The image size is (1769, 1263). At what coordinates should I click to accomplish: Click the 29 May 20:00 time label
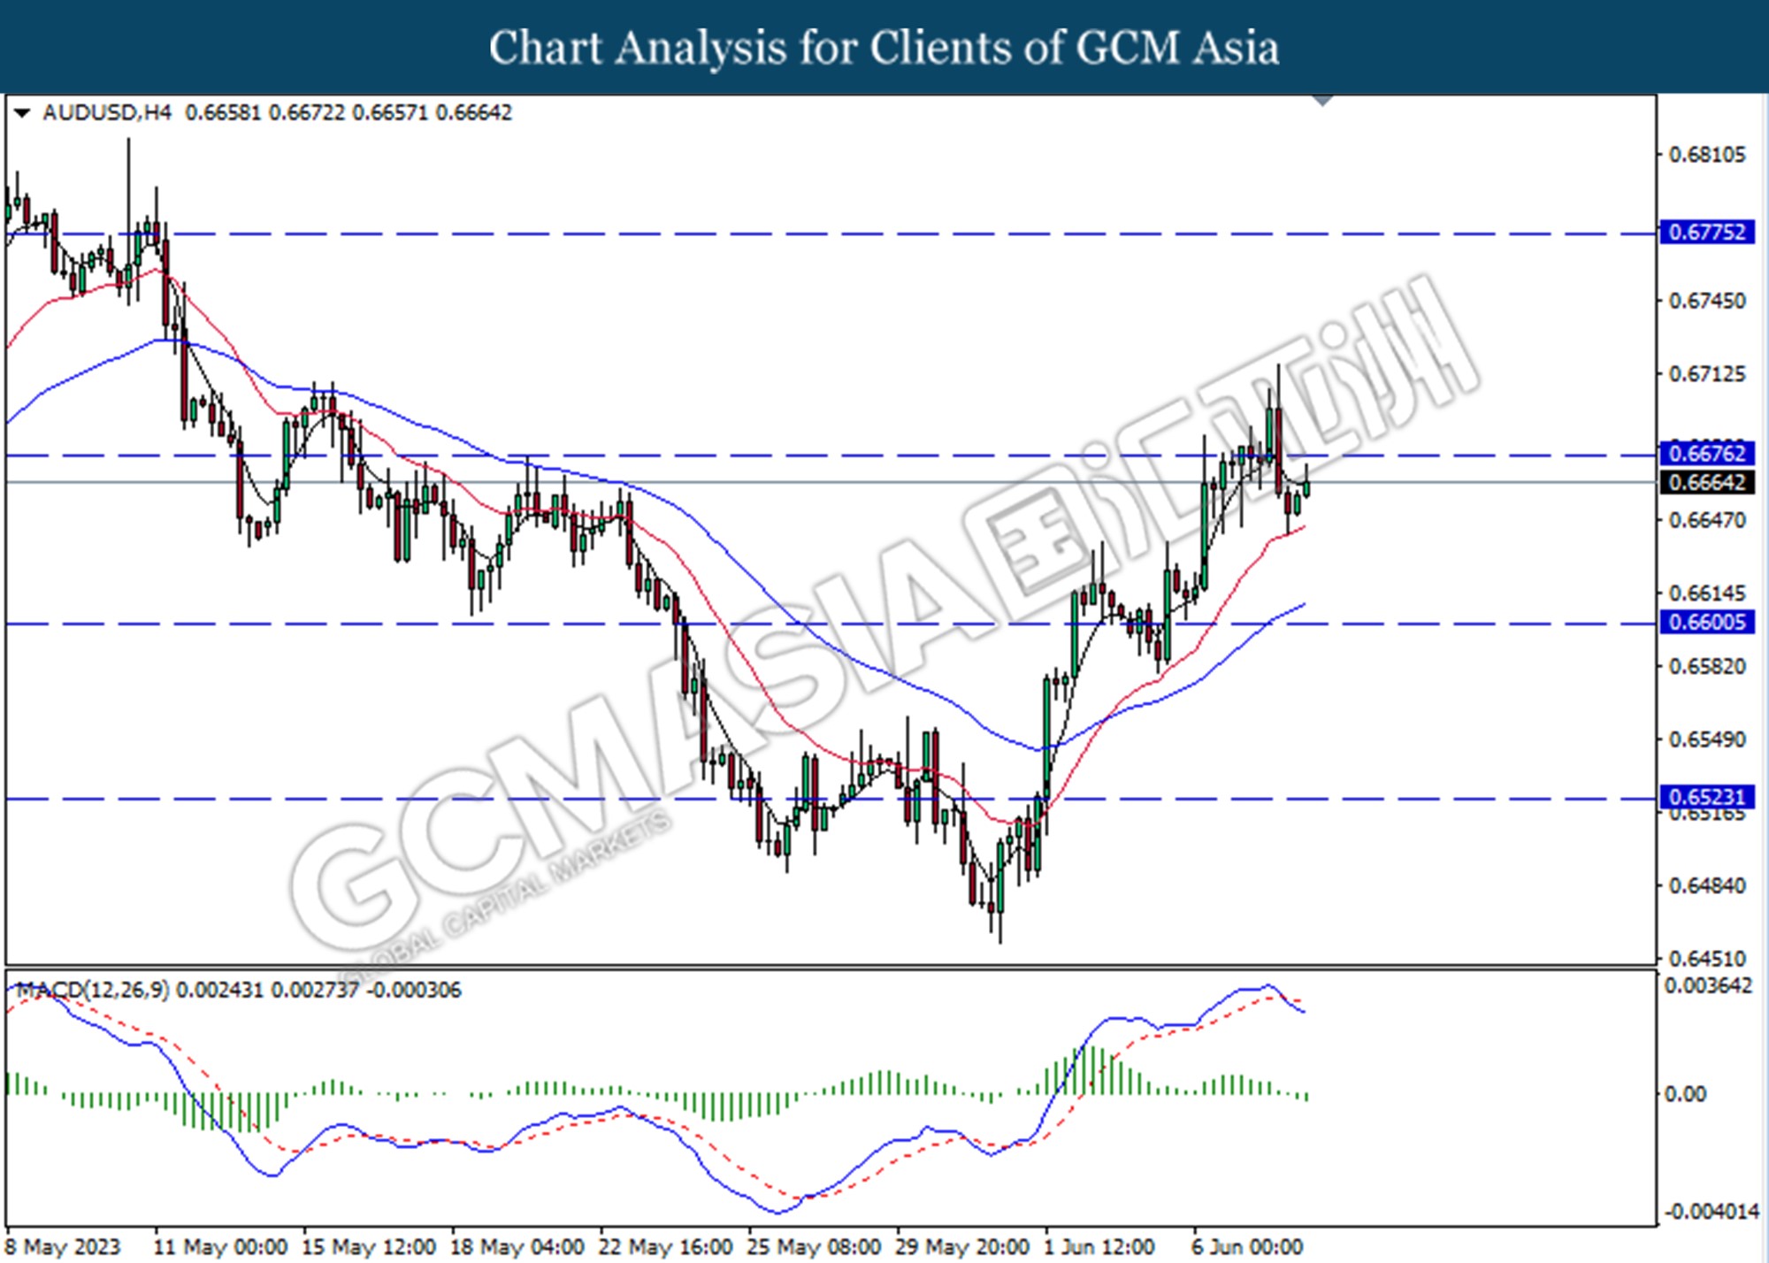pyautogui.click(x=963, y=1247)
